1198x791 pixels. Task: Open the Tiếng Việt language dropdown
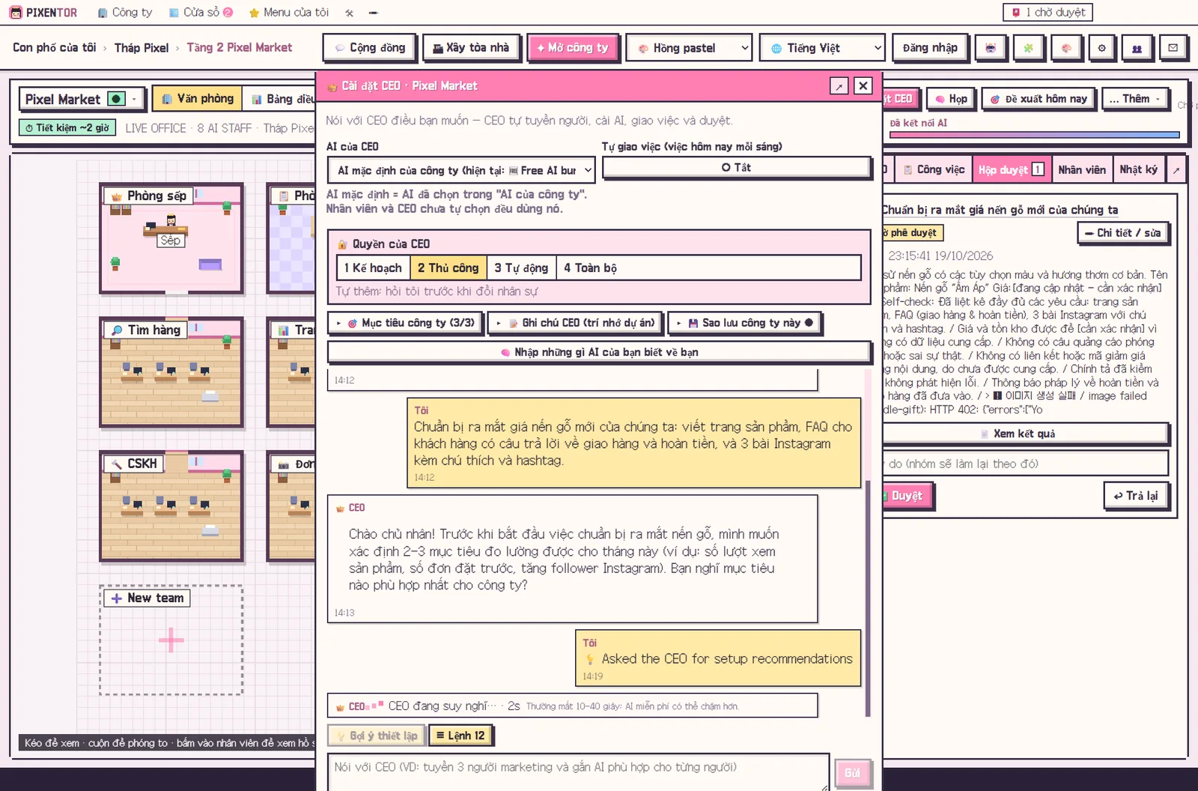822,48
